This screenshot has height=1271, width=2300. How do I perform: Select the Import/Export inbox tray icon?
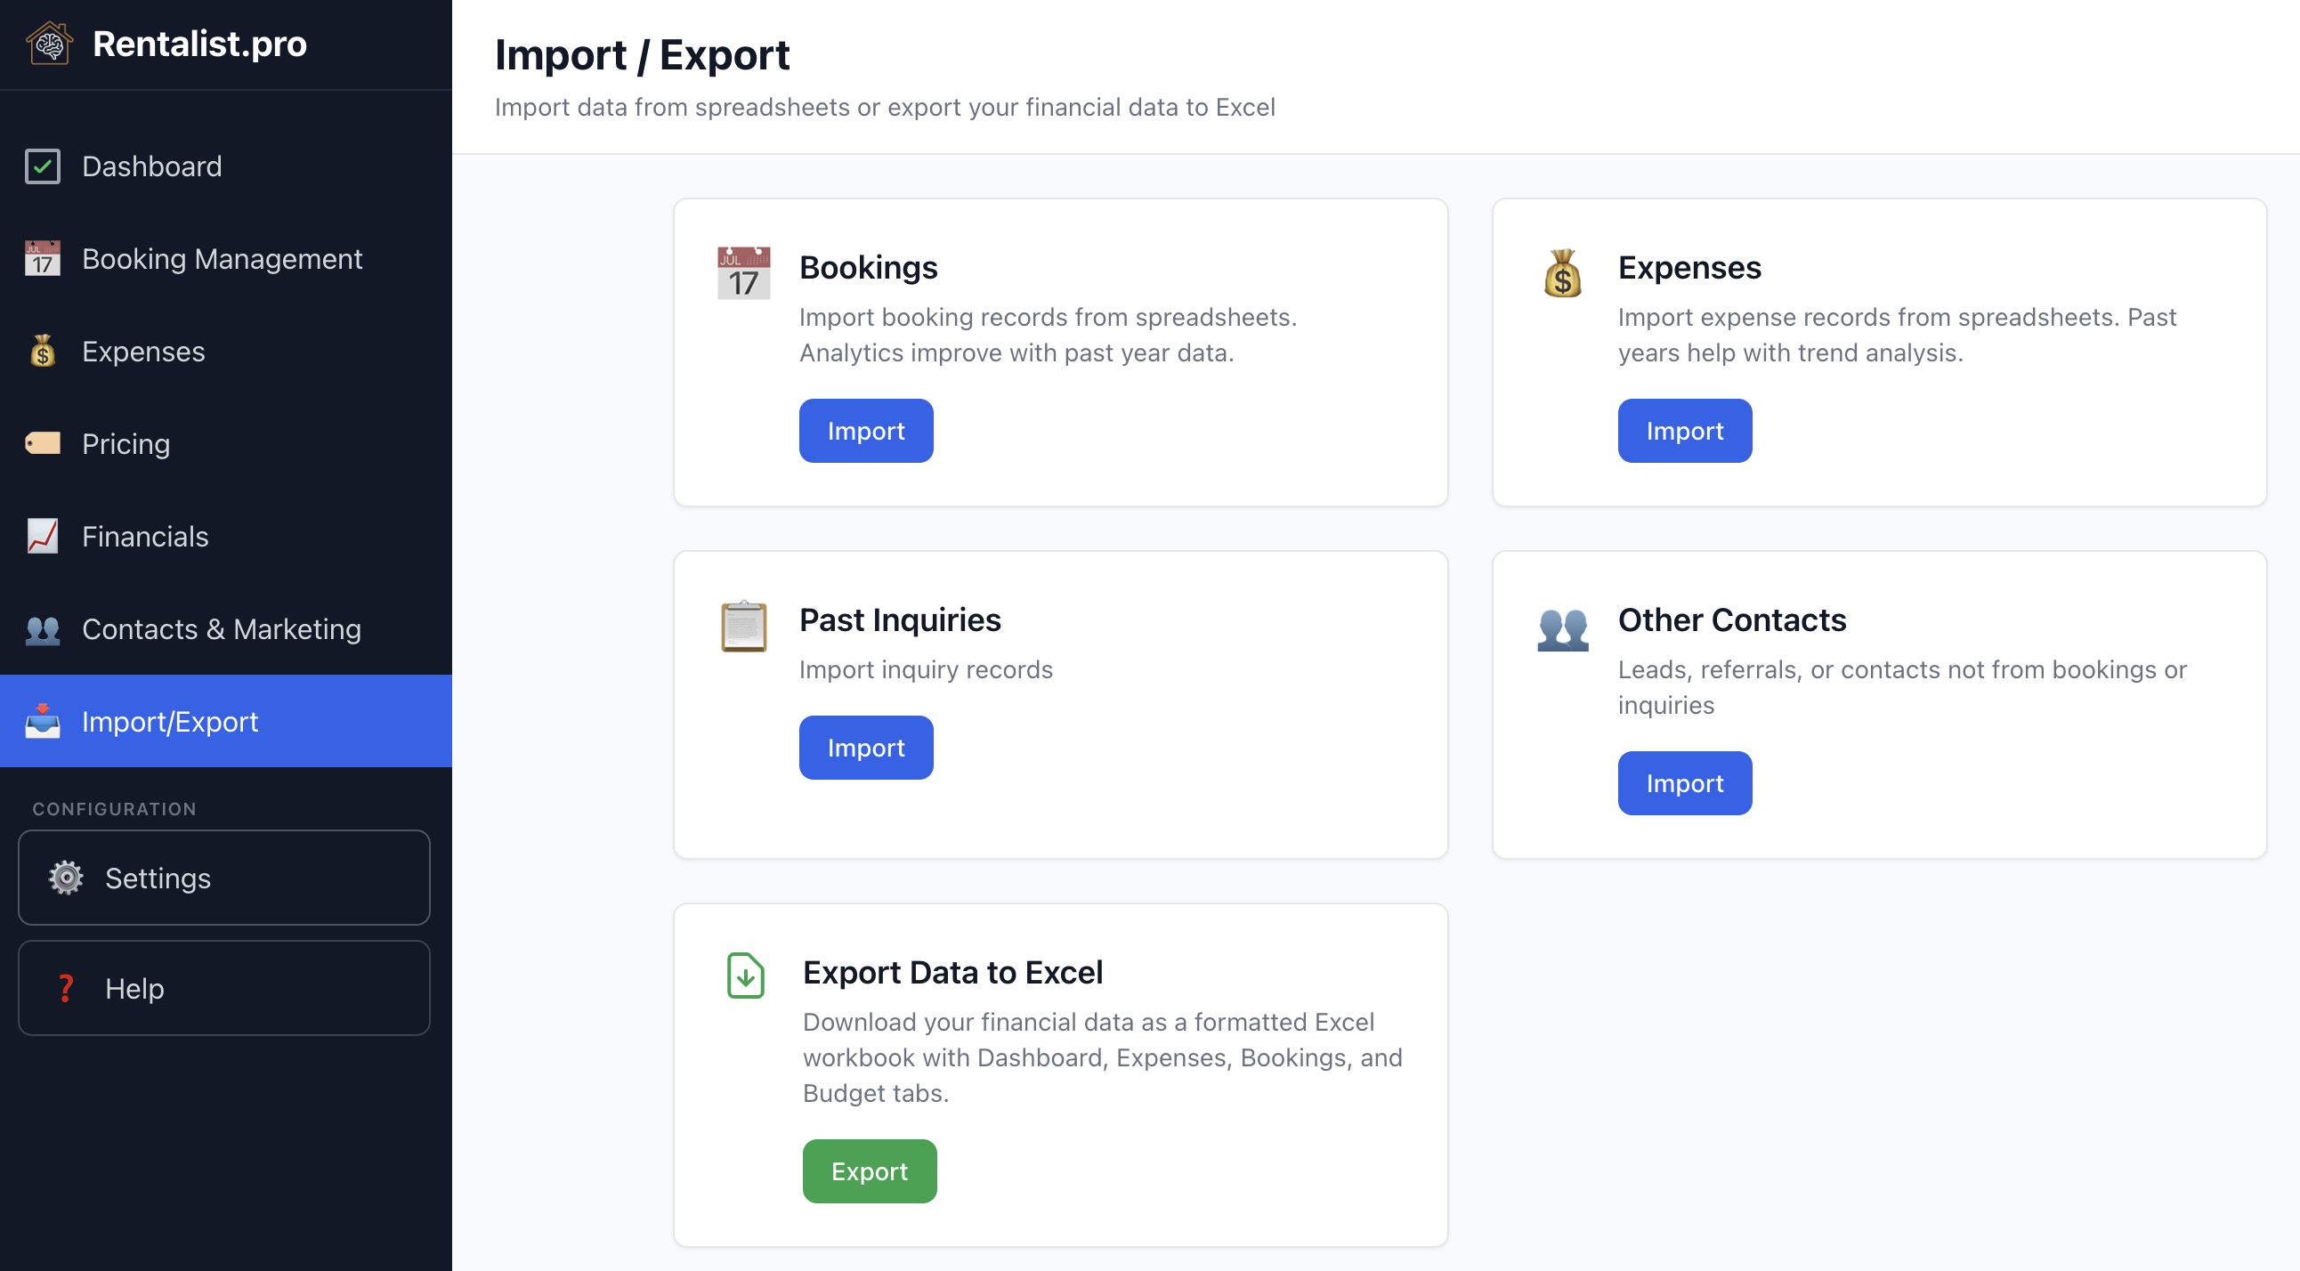tap(41, 721)
